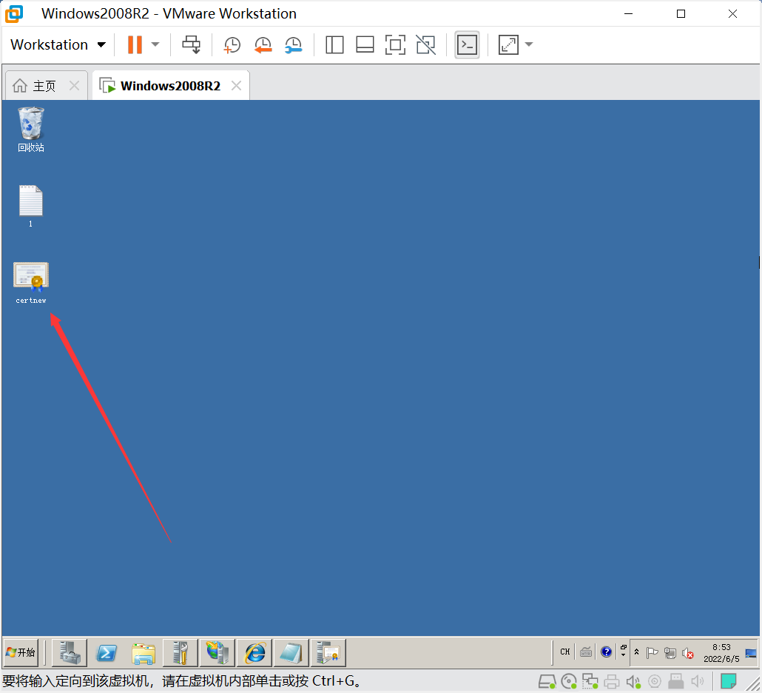Viewport: 762px width, 693px height.
Task: Open the 开始 Start menu
Action: tap(21, 652)
